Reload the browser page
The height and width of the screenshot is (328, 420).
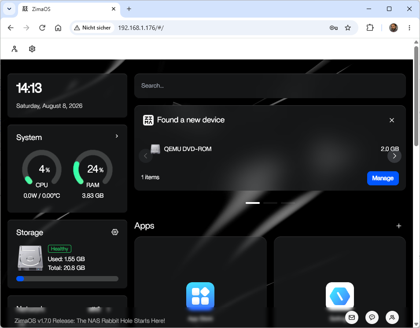tap(42, 28)
